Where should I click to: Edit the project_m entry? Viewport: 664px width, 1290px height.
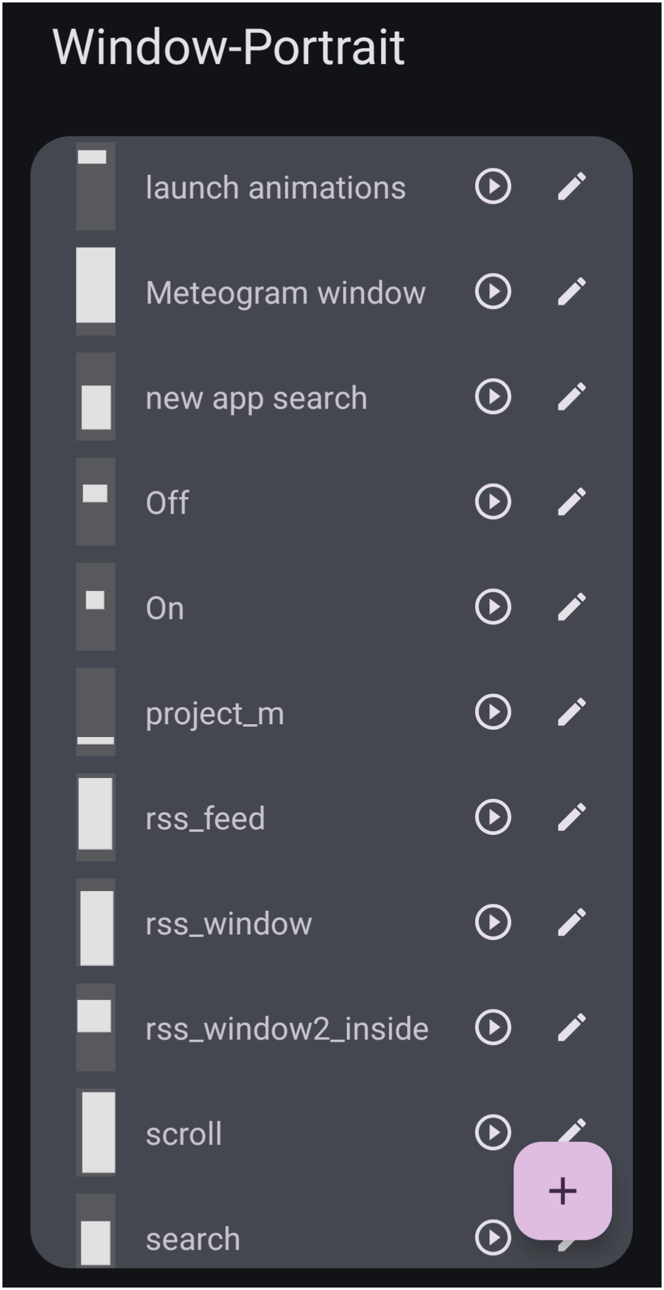point(572,712)
